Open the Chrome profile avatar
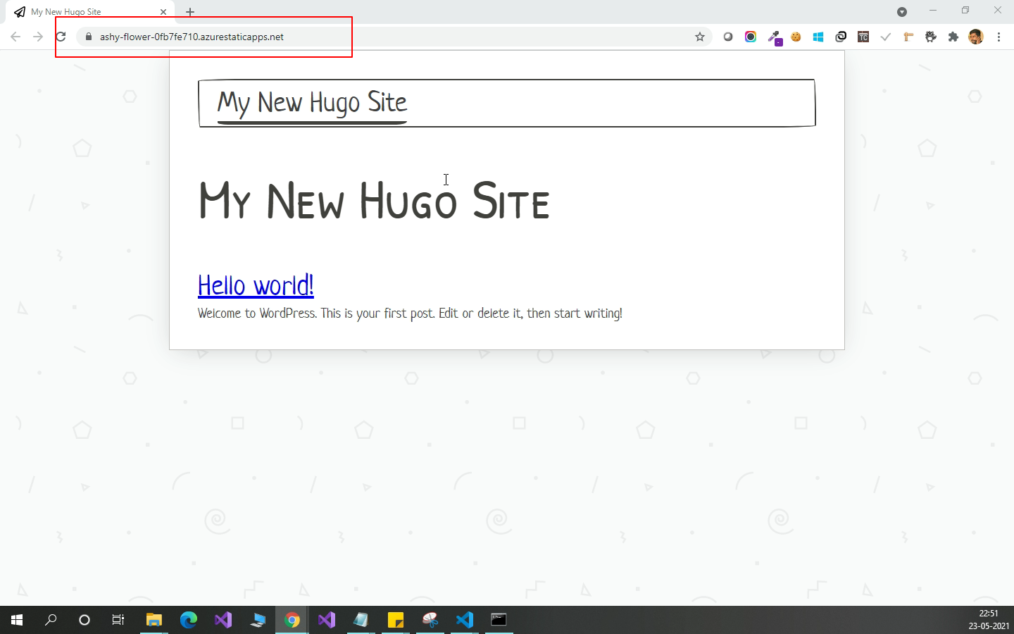1014x634 pixels. (976, 37)
